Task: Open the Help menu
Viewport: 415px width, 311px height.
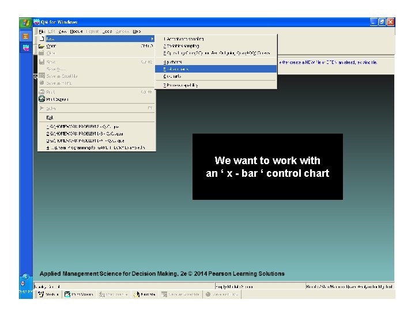Action: point(137,32)
